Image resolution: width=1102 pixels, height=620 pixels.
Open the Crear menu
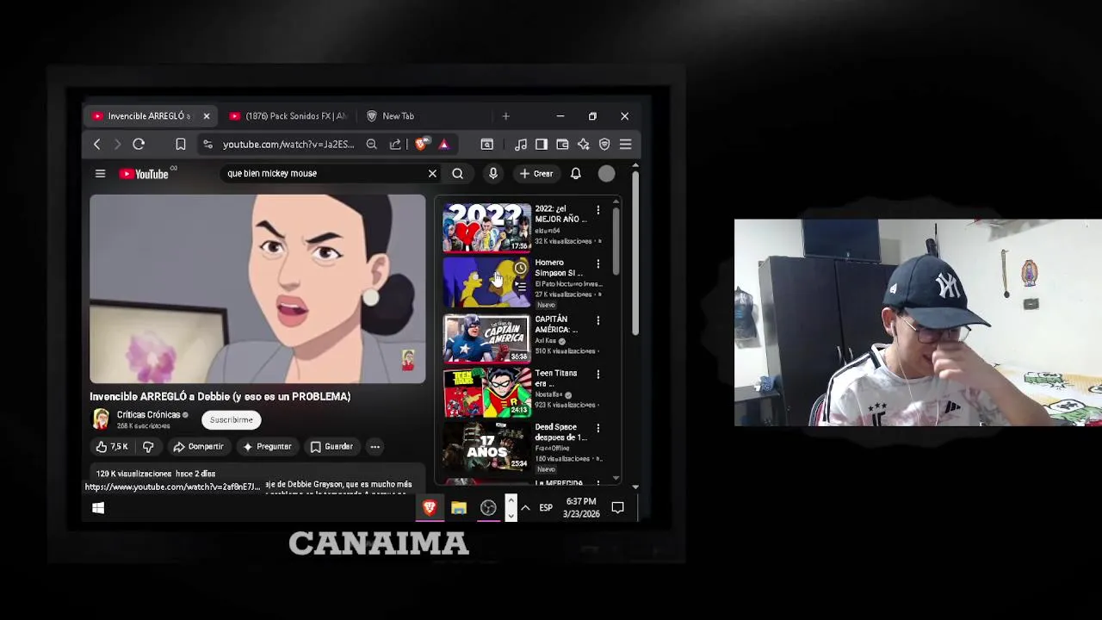coord(536,174)
